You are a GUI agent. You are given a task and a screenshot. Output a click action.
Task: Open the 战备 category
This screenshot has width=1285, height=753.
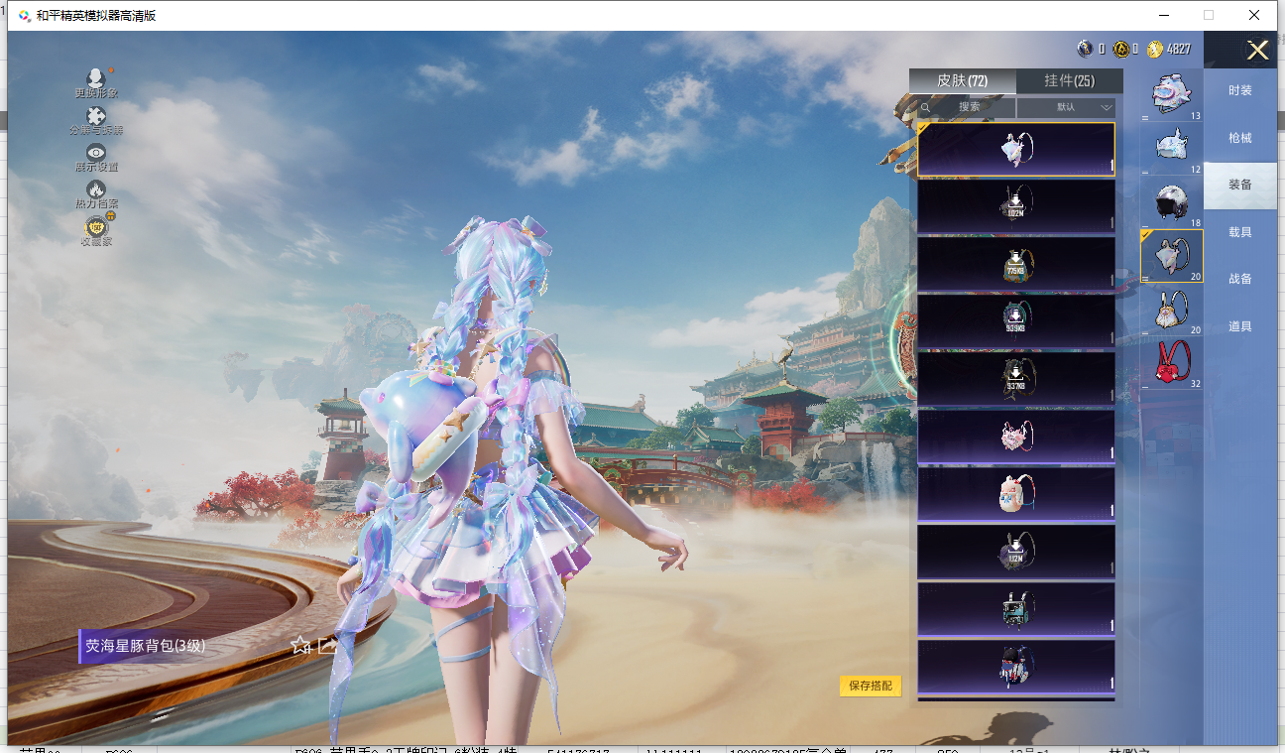(x=1240, y=279)
